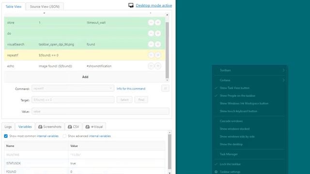Viewport: 310px width, 174px height.
Task: Remove the store command row with its minus button
Action: (151, 23)
